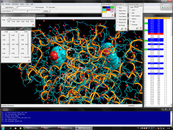Click red X button in Zoom panel

(33, 25)
